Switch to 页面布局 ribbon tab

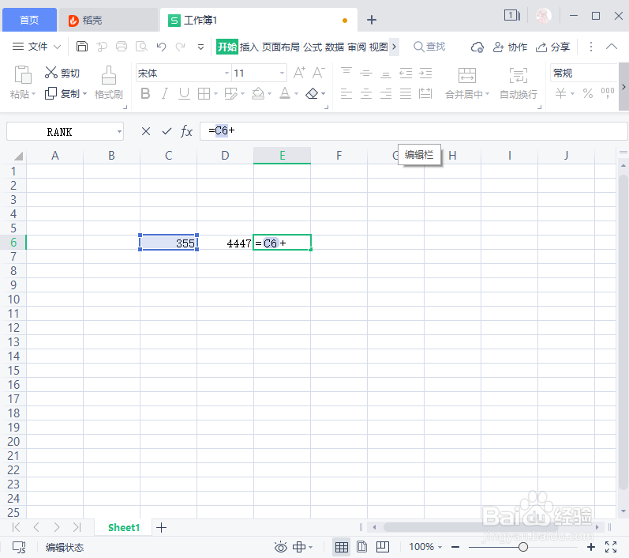point(281,47)
